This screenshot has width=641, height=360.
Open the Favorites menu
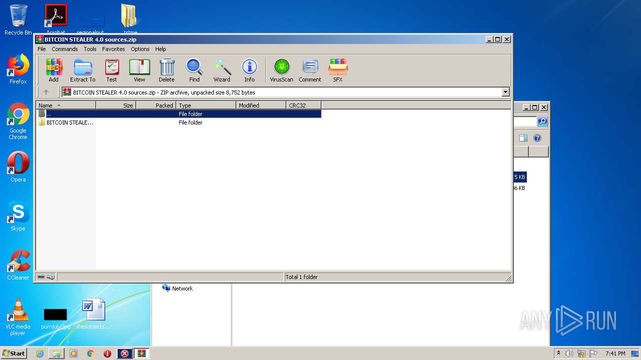pos(114,49)
